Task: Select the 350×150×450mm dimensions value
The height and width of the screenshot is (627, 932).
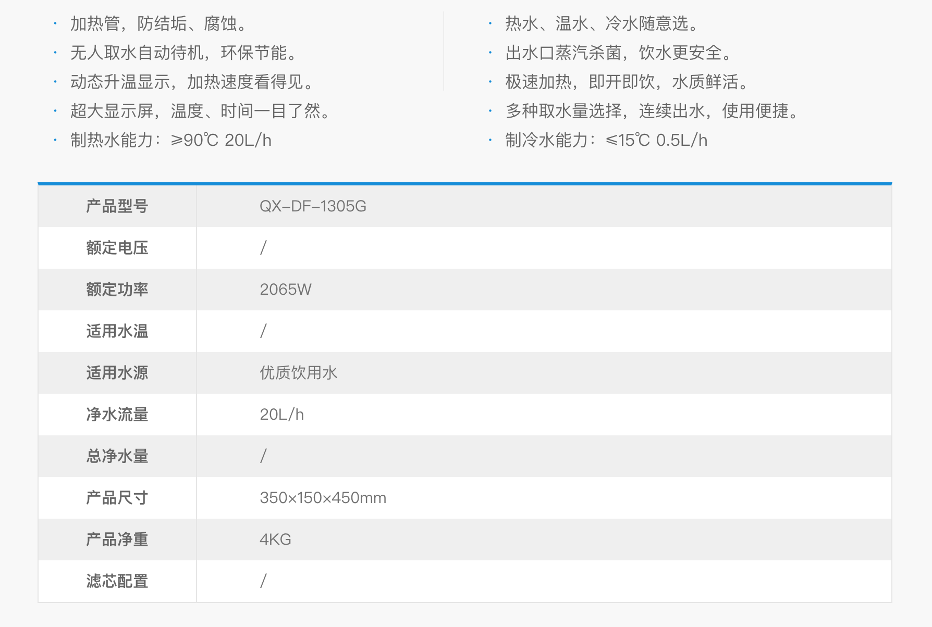Action: pyautogui.click(x=323, y=498)
